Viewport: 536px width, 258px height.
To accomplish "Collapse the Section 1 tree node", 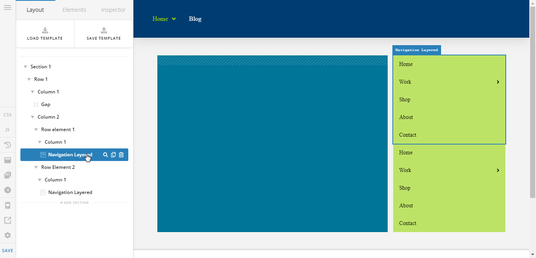I will point(26,67).
